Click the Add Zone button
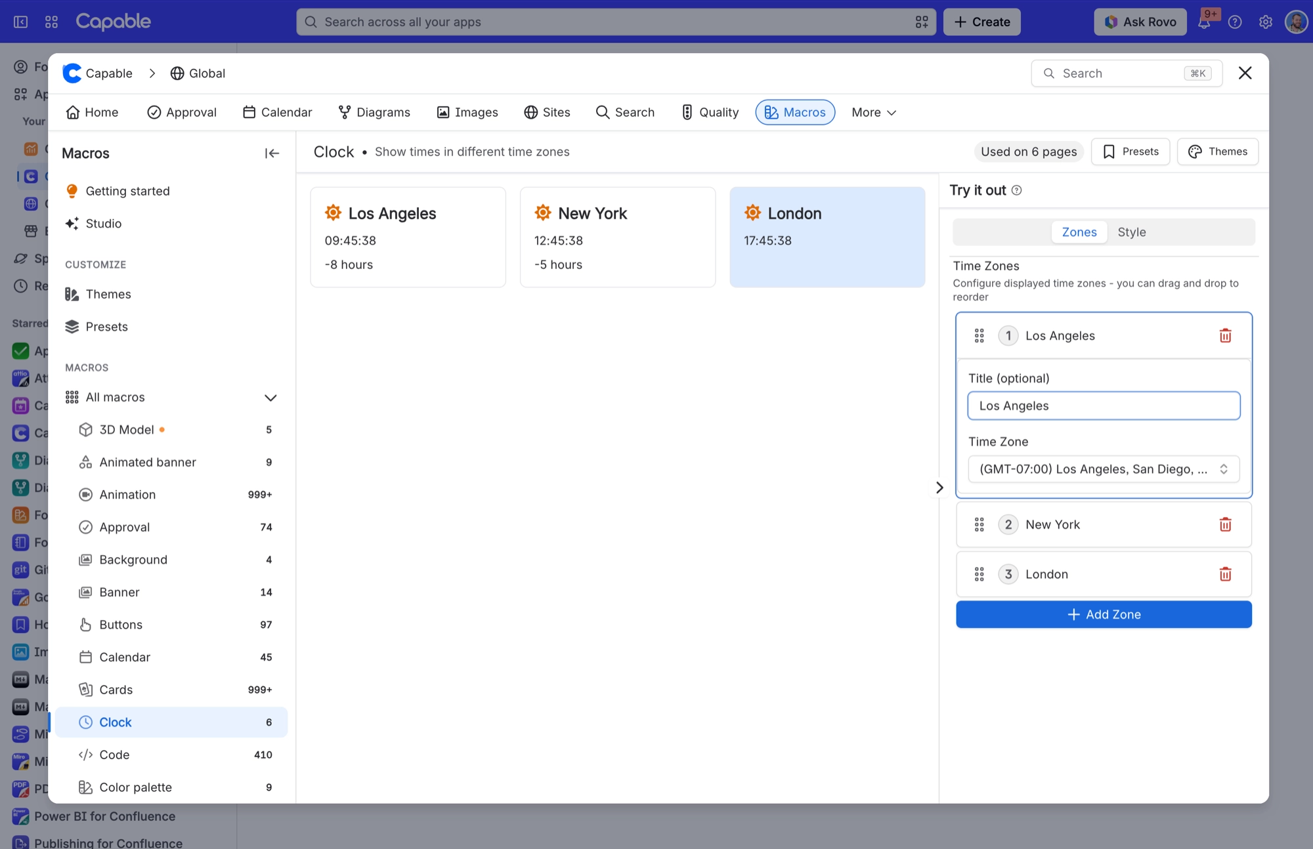The width and height of the screenshot is (1313, 849). tap(1104, 615)
